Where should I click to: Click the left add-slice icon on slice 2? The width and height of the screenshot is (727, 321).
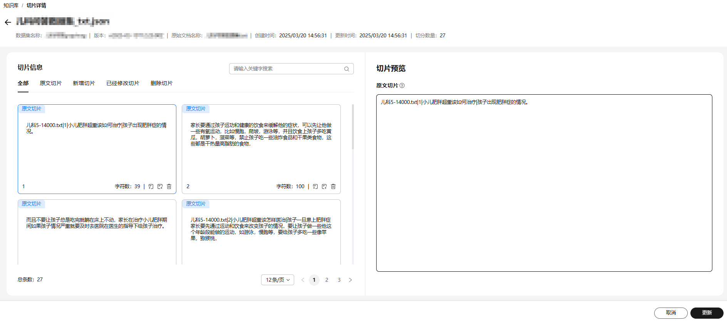pyautogui.click(x=315, y=187)
